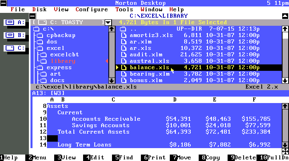Select drive B: icon
Image resolution: width=289 pixels, height=161 pixels.
pyautogui.click(x=14, y=35)
